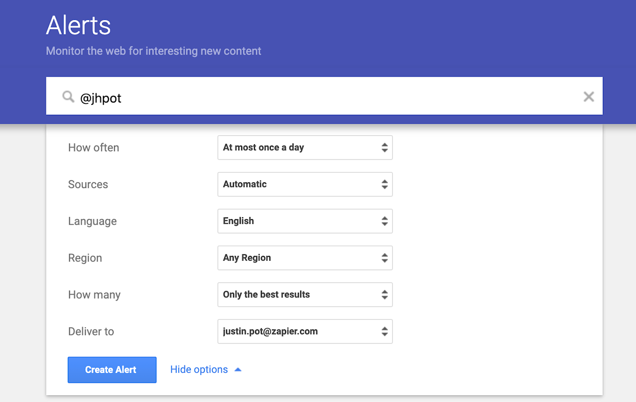Click the Alerts page heading
Image resolution: width=636 pixels, height=402 pixels.
coord(78,25)
